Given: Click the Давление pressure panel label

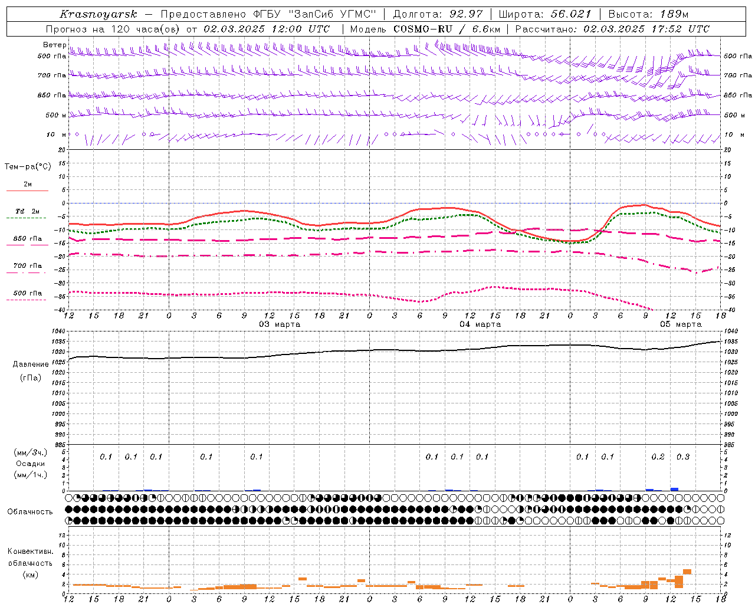Looking at the screenshot, I should 31,365.
